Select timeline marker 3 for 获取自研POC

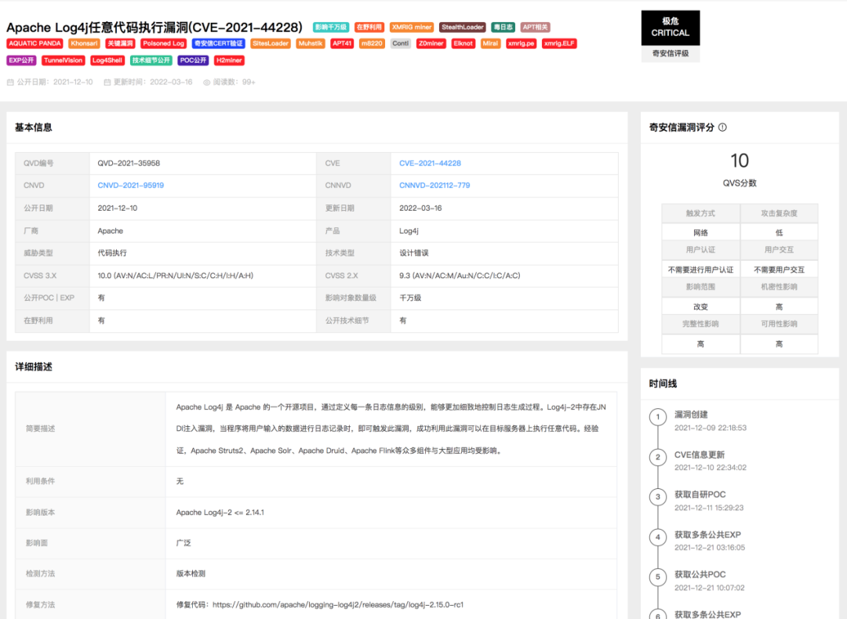[x=657, y=497]
